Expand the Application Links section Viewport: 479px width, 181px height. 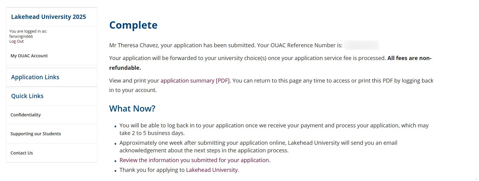point(35,77)
